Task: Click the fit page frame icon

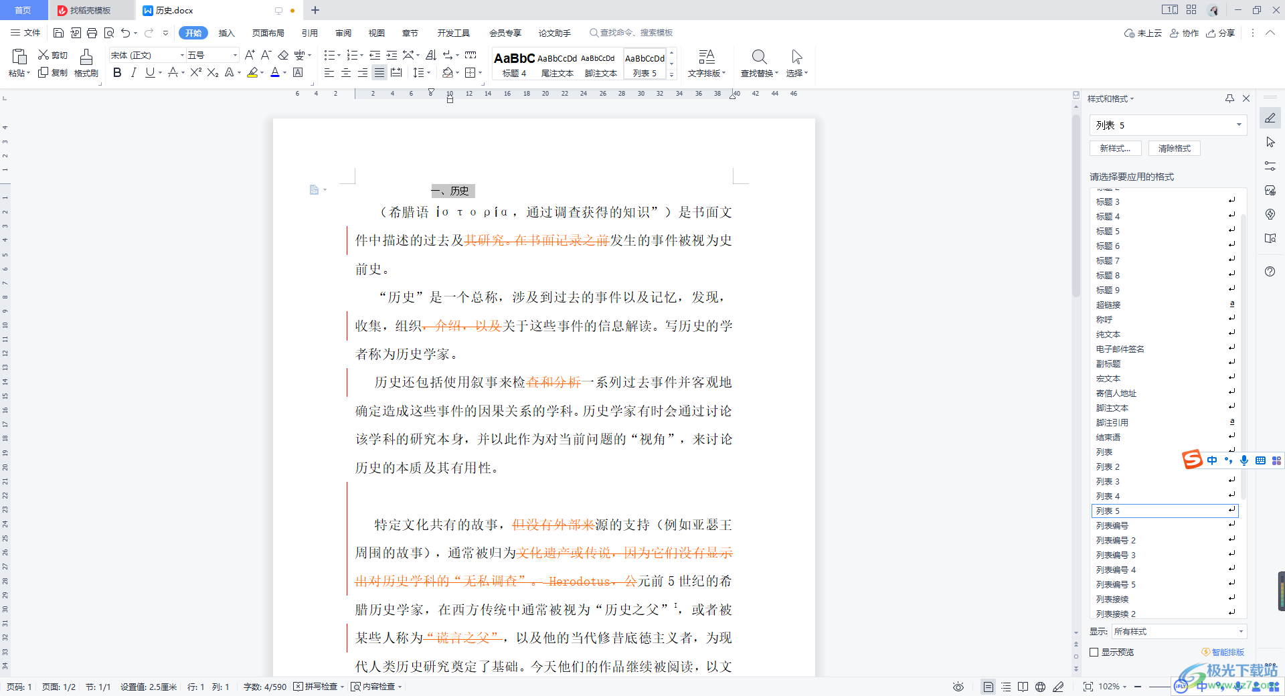Action: pyautogui.click(x=1088, y=687)
